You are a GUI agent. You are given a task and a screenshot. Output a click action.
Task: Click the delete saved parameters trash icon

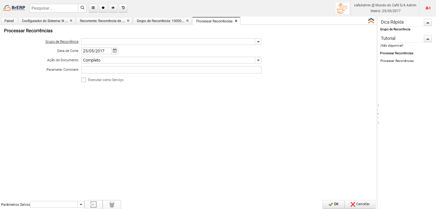coord(112,205)
